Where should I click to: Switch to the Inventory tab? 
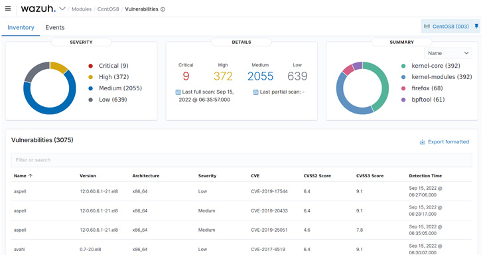coord(21,27)
